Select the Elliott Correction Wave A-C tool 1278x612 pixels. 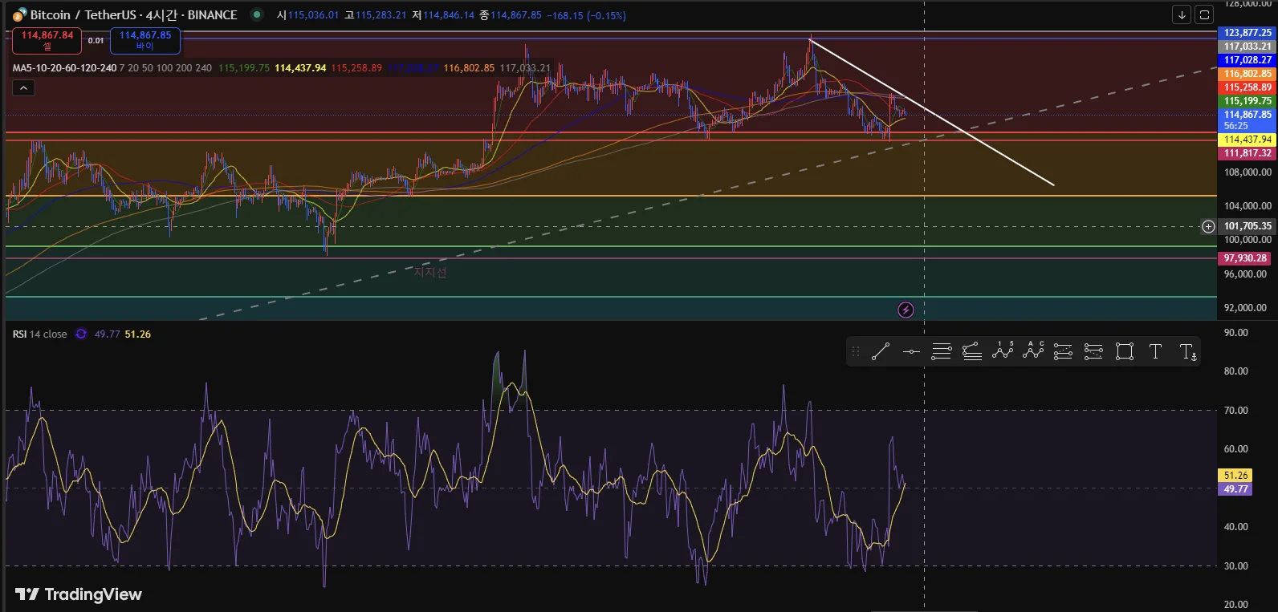1033,351
